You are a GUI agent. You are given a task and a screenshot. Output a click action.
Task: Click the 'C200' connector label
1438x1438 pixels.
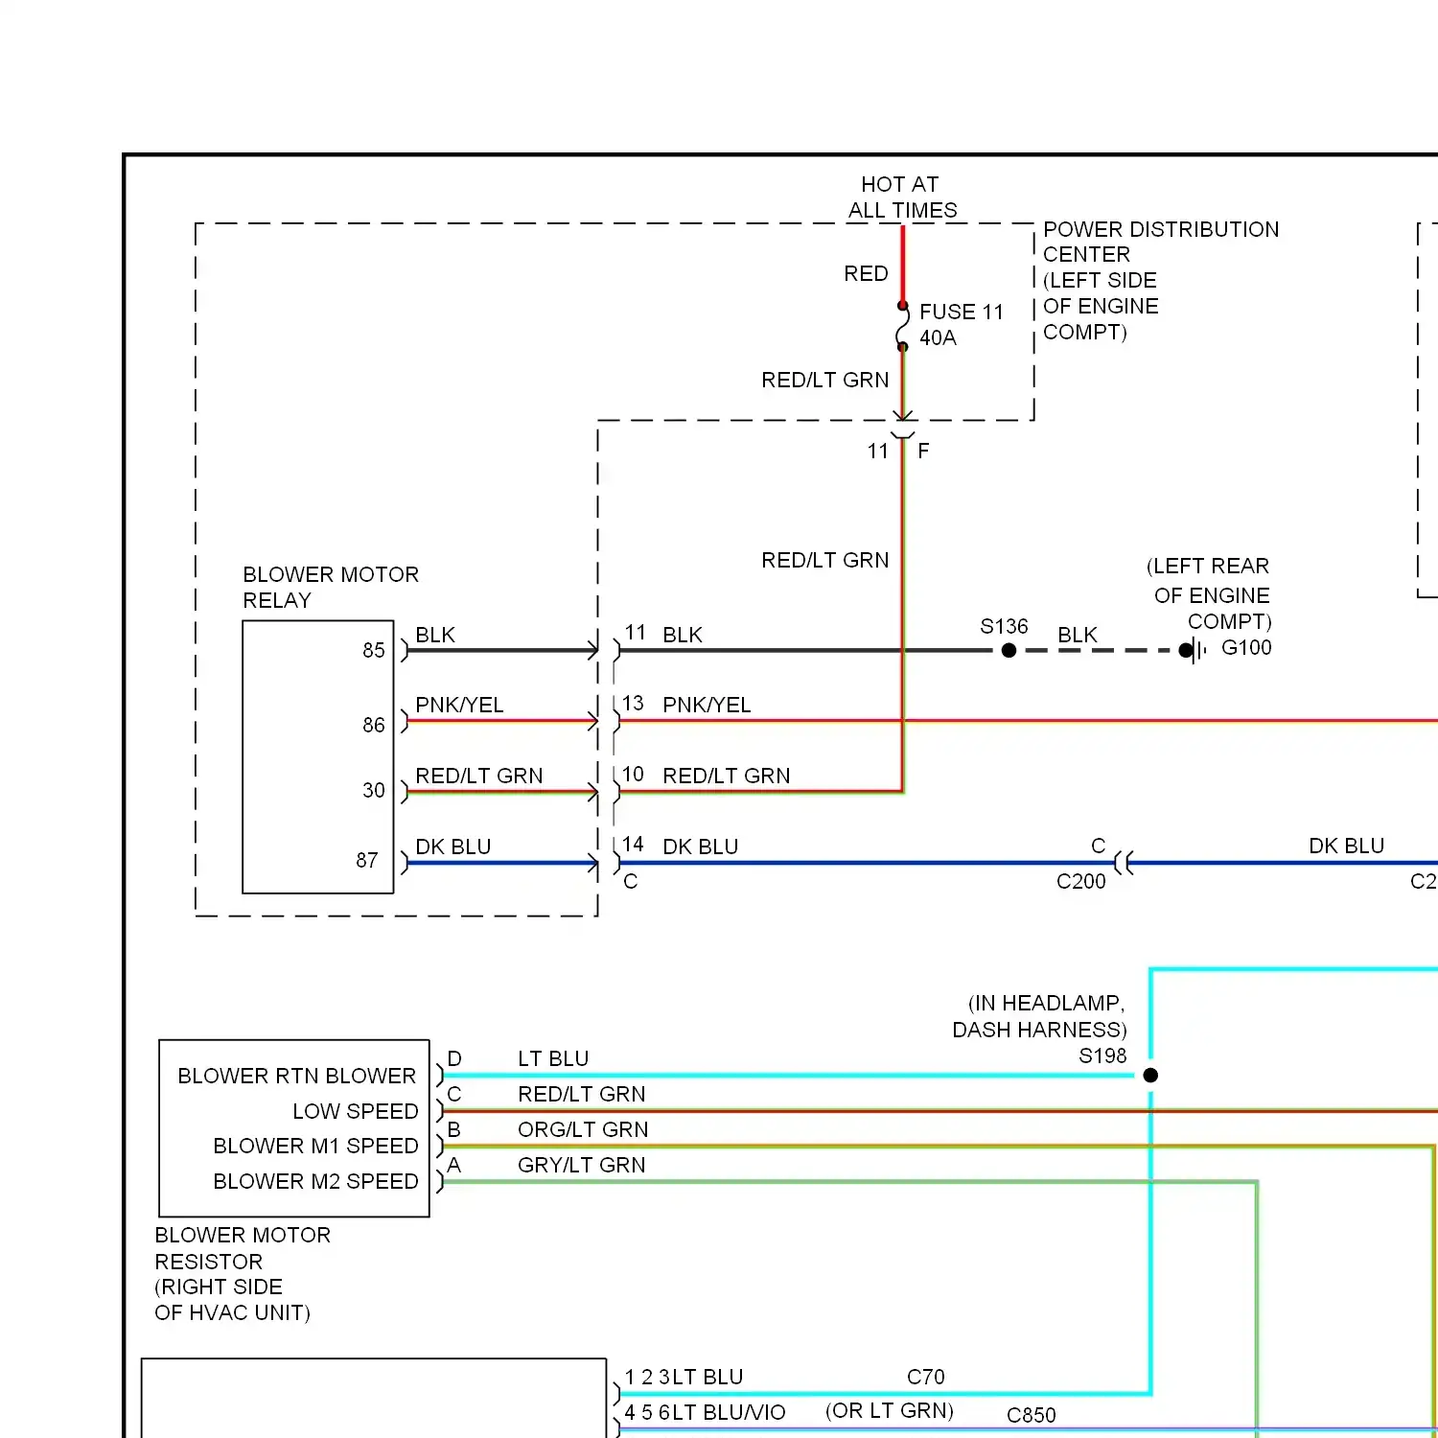[1081, 881]
